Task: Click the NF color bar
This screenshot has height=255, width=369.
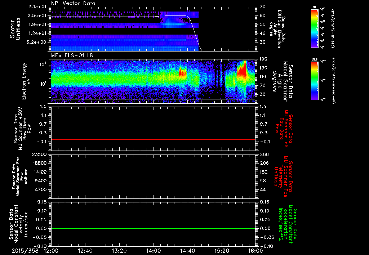Action: click(315, 28)
